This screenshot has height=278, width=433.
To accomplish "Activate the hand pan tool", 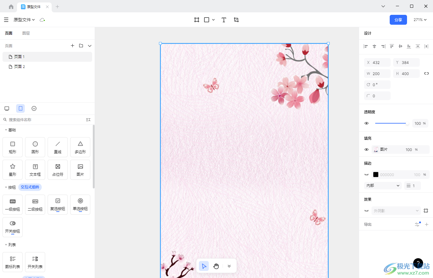I will coord(216,266).
